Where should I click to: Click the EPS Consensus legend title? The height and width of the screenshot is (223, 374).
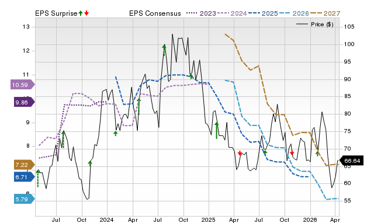pyautogui.click(x=155, y=13)
